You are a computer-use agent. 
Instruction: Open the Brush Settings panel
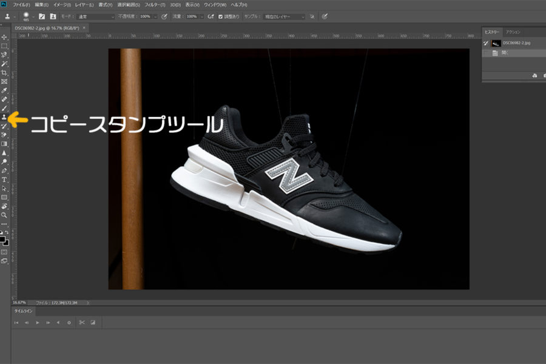[42, 16]
